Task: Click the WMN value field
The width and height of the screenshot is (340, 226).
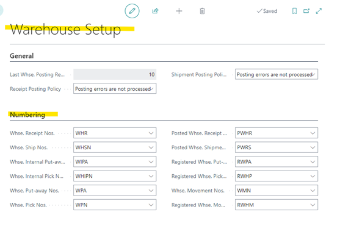Action: 277,190
